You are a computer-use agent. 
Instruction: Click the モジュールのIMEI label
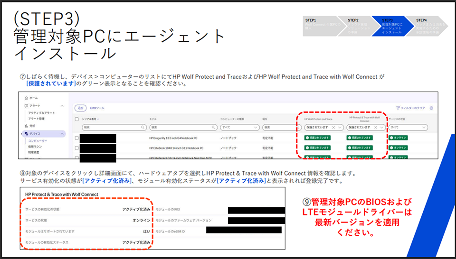coord(168,209)
